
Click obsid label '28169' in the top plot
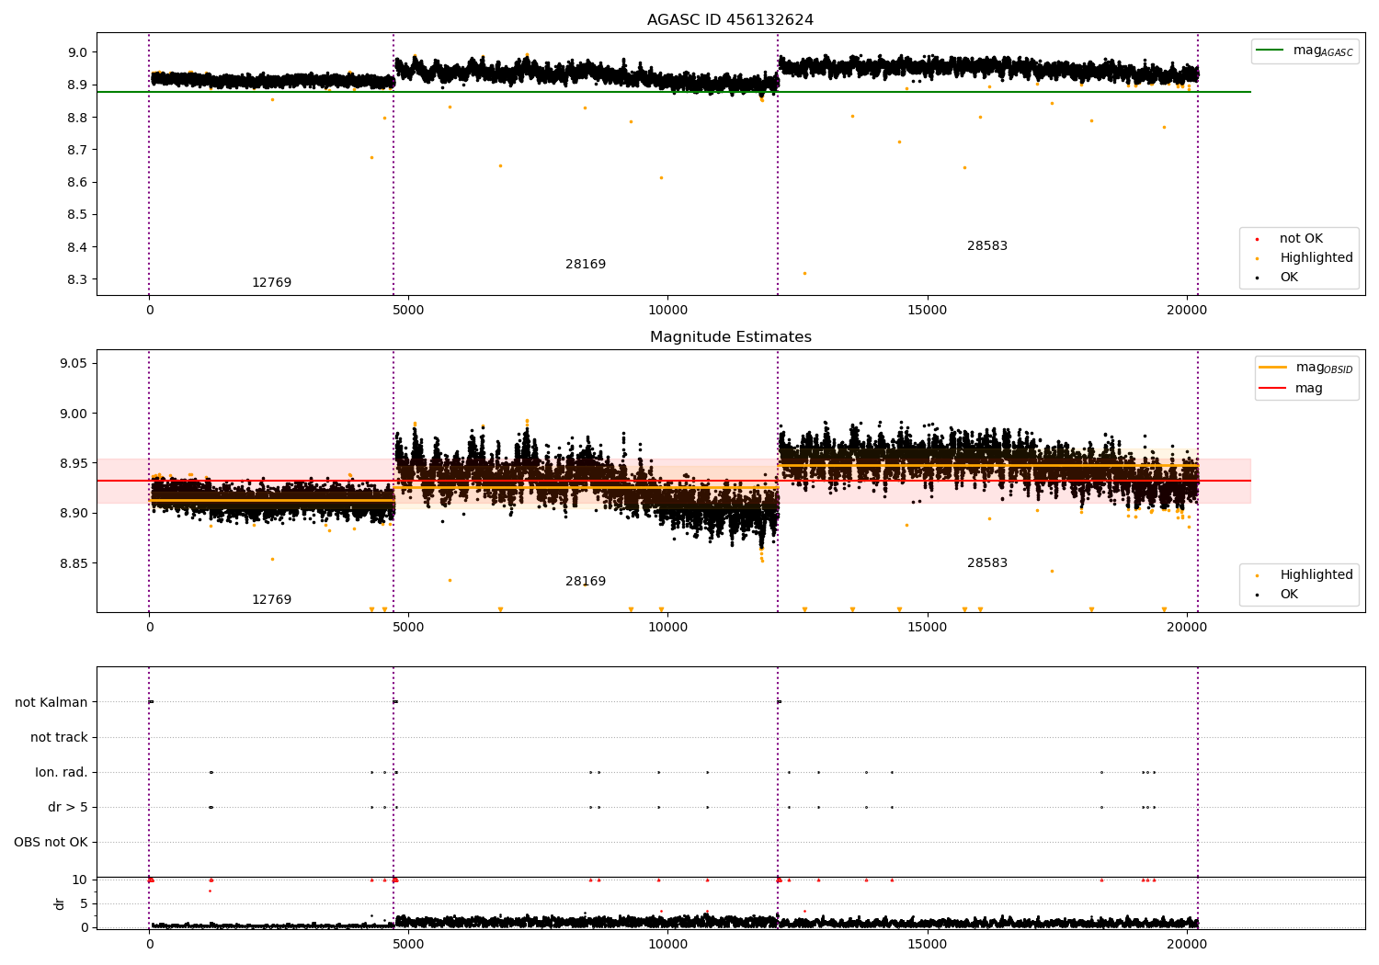pyautogui.click(x=586, y=264)
